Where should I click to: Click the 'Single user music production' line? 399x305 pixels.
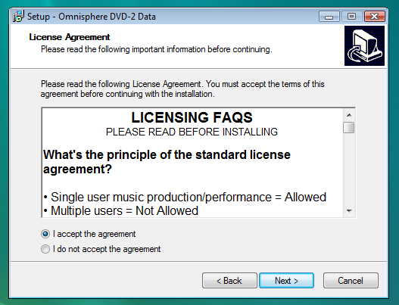tap(185, 197)
